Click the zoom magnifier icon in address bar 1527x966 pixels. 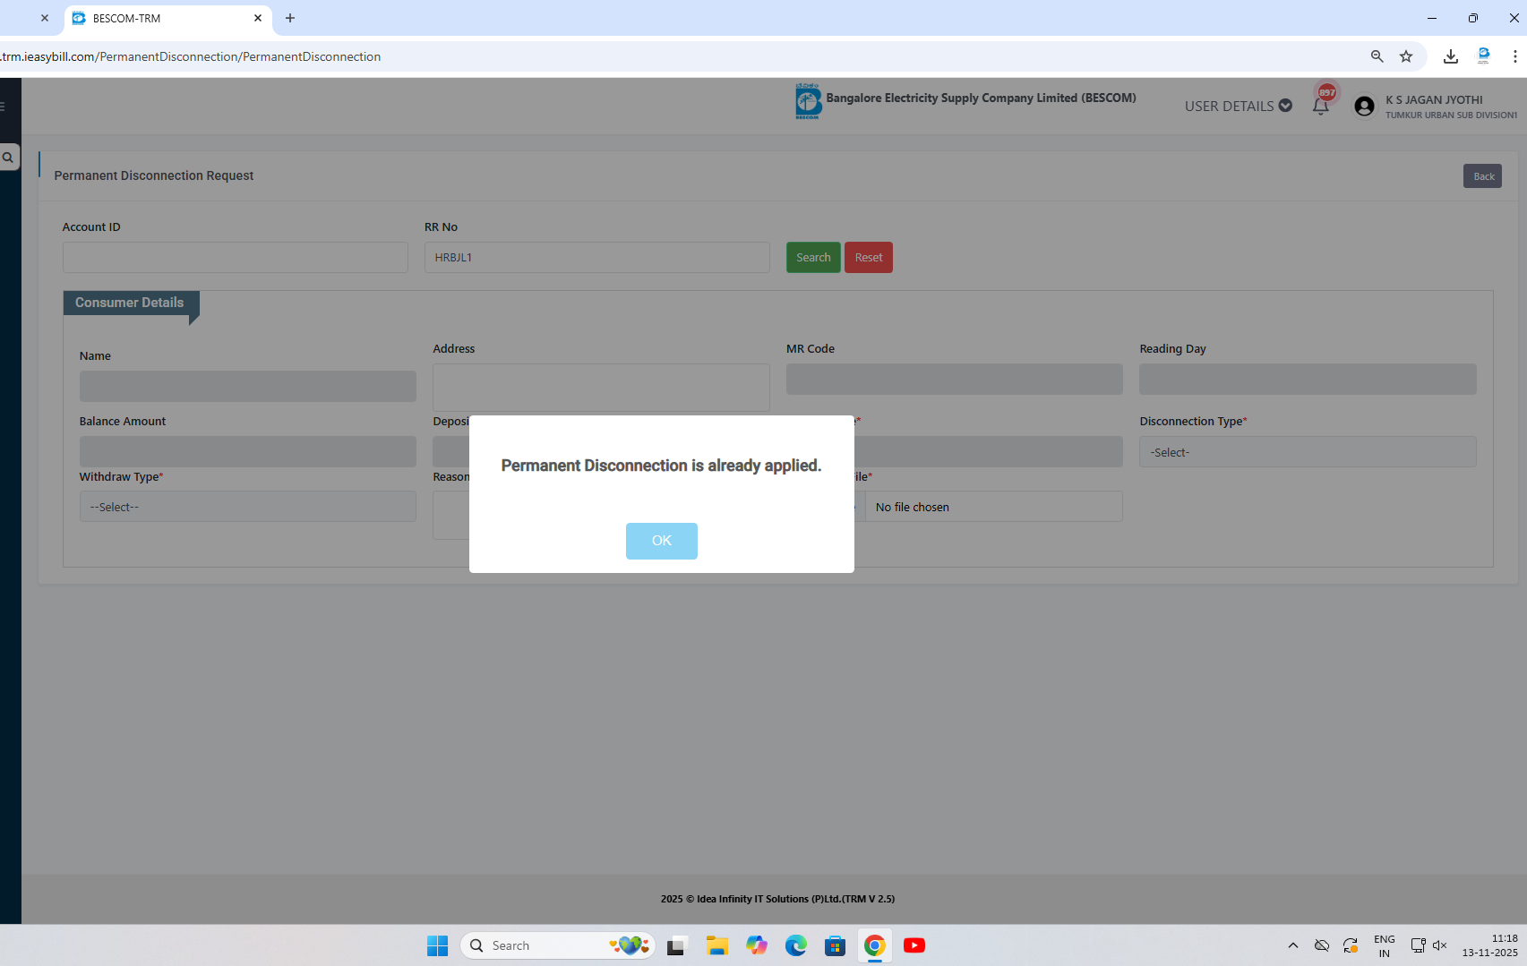coord(1377,56)
